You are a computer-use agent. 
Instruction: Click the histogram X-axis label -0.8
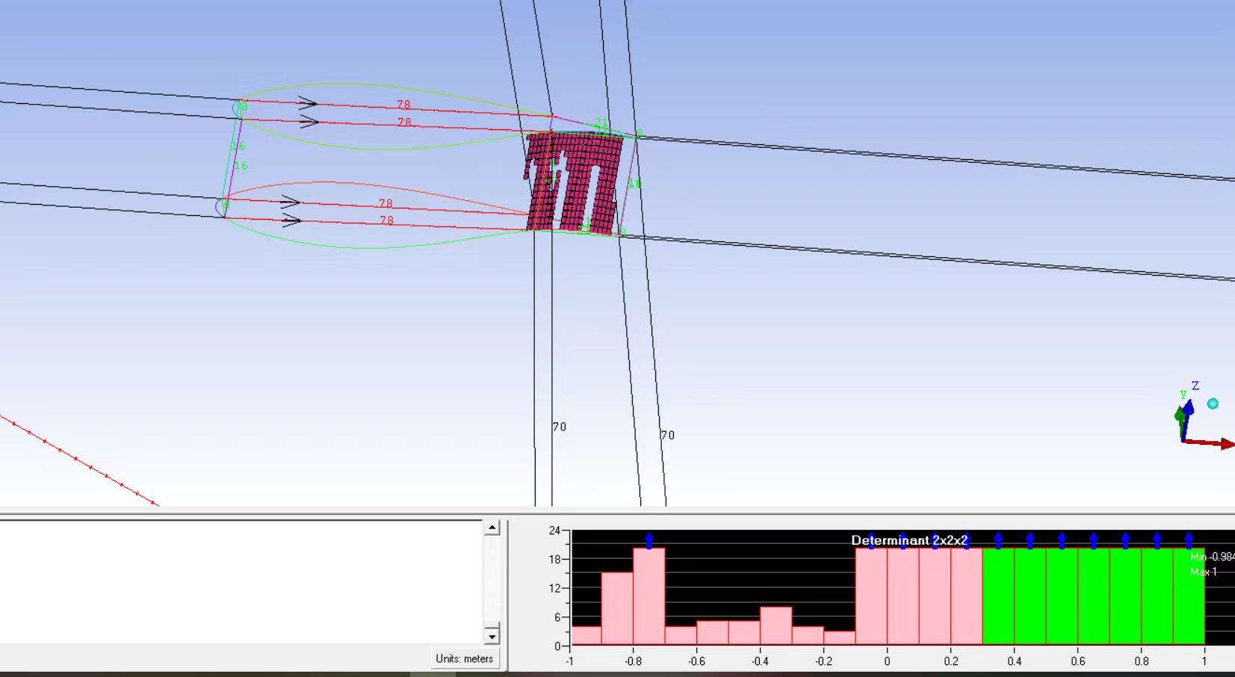coord(633,661)
